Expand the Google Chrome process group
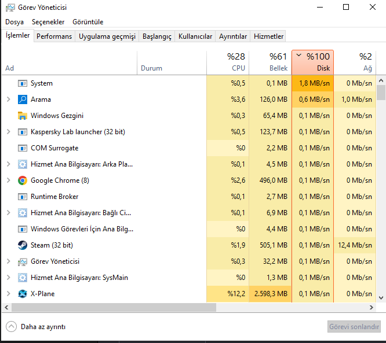Viewport: 386px width, 343px height. click(x=8, y=180)
